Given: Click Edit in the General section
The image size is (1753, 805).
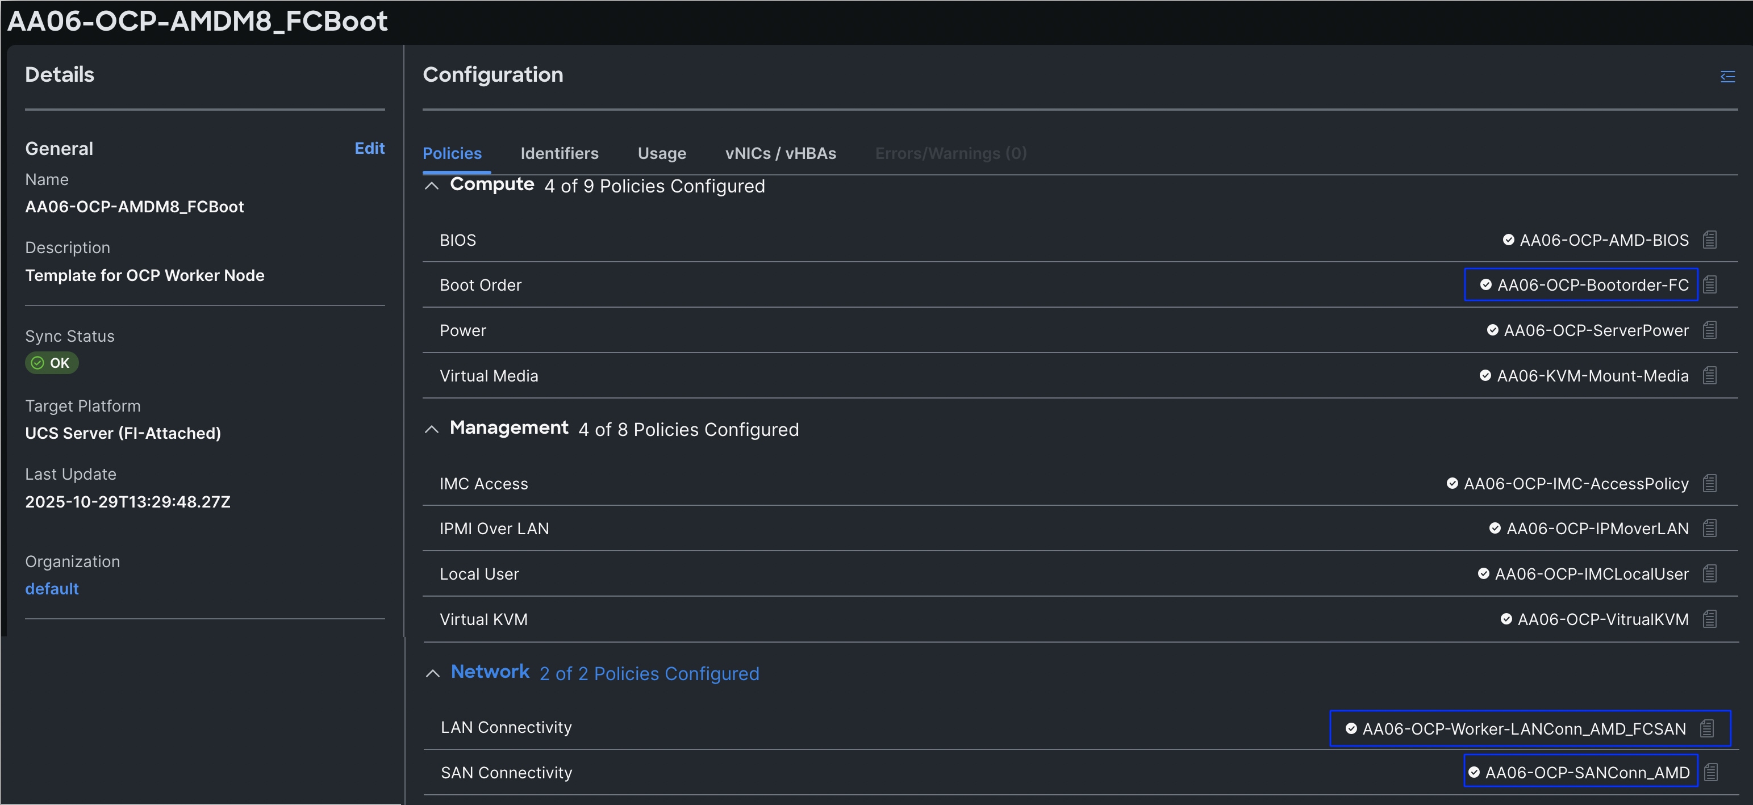Looking at the screenshot, I should (x=369, y=148).
